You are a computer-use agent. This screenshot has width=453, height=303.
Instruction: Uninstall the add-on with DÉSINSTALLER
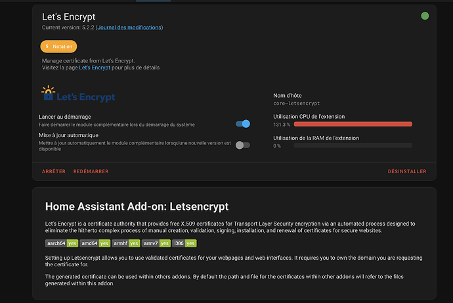407,171
